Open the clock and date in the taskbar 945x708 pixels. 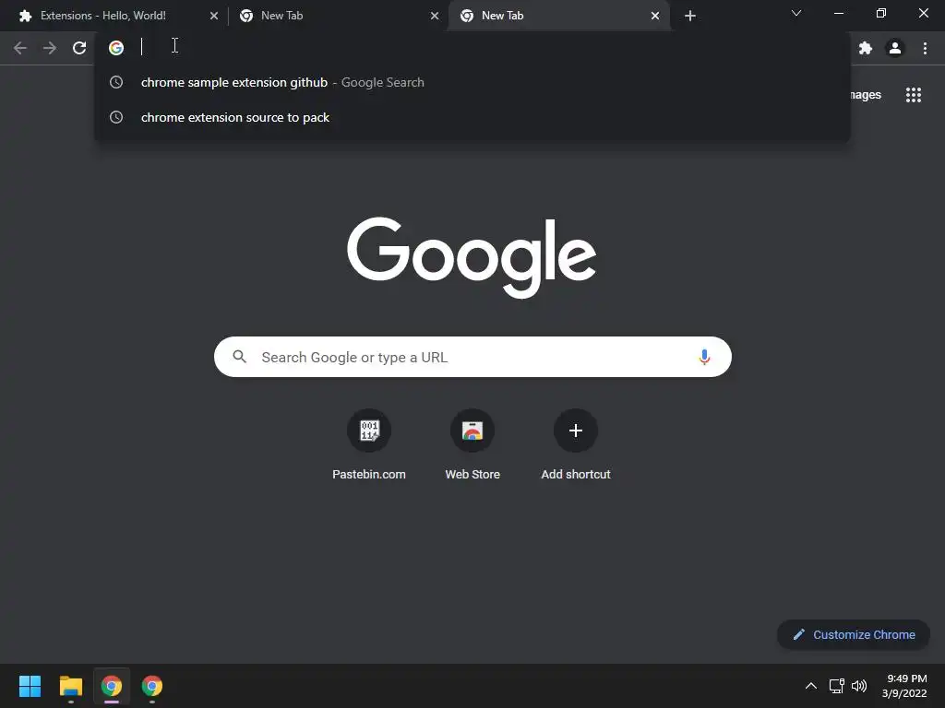[x=904, y=686]
